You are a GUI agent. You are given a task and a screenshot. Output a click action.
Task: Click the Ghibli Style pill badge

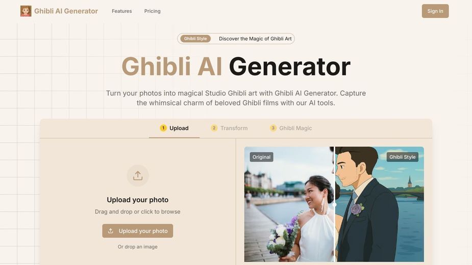click(x=195, y=39)
